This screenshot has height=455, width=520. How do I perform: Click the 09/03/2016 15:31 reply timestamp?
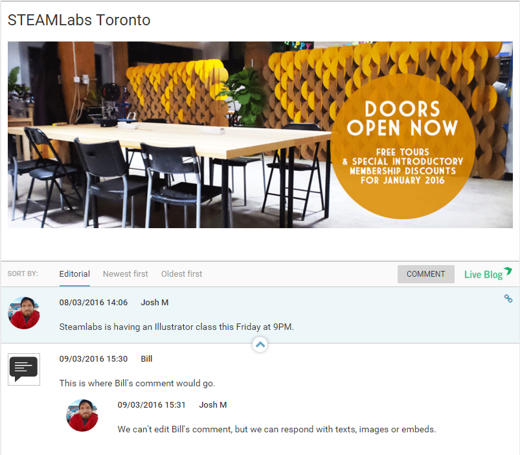pyautogui.click(x=152, y=405)
